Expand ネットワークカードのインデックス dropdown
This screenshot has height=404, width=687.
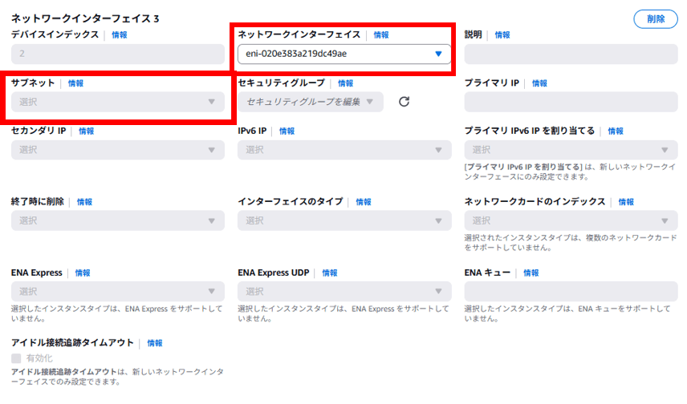(x=571, y=220)
